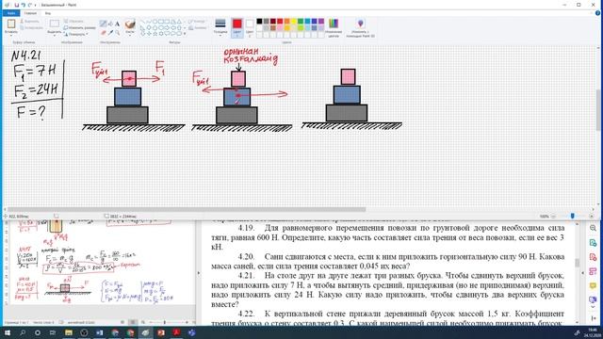Pick the green swatch in the palette

(301, 21)
